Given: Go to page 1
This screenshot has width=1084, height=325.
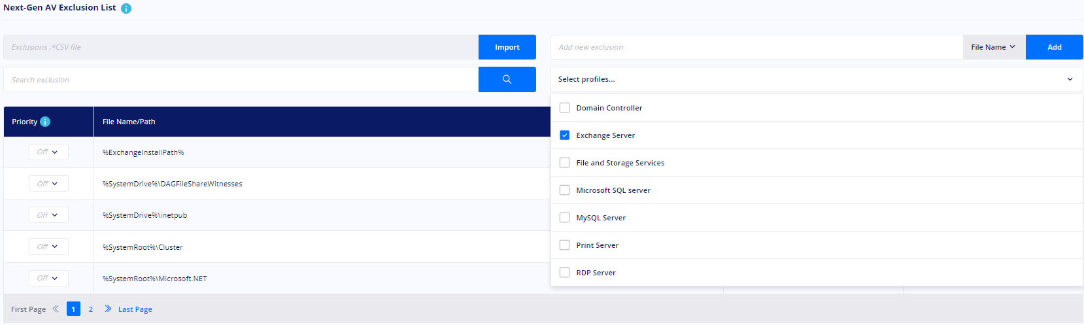Looking at the screenshot, I should point(73,309).
